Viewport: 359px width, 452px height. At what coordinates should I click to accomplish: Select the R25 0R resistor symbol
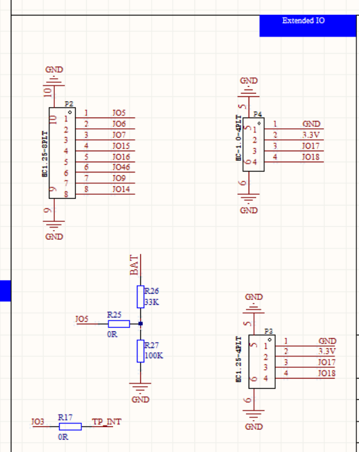coord(119,324)
